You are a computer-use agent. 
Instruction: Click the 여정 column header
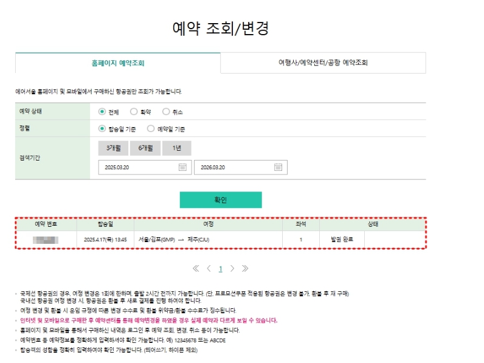(209, 224)
